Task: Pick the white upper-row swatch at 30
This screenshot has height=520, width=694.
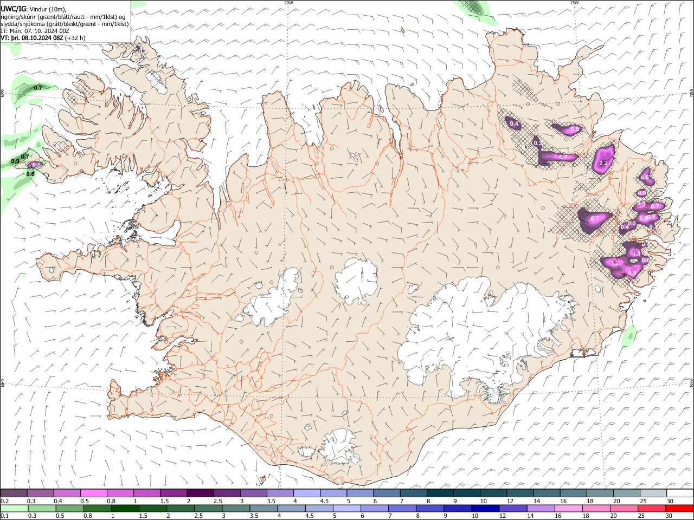Action: (680, 493)
